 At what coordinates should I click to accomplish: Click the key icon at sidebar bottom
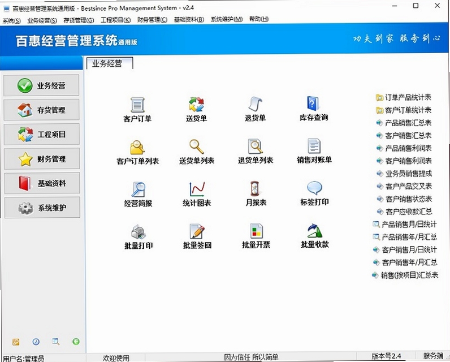15,342
